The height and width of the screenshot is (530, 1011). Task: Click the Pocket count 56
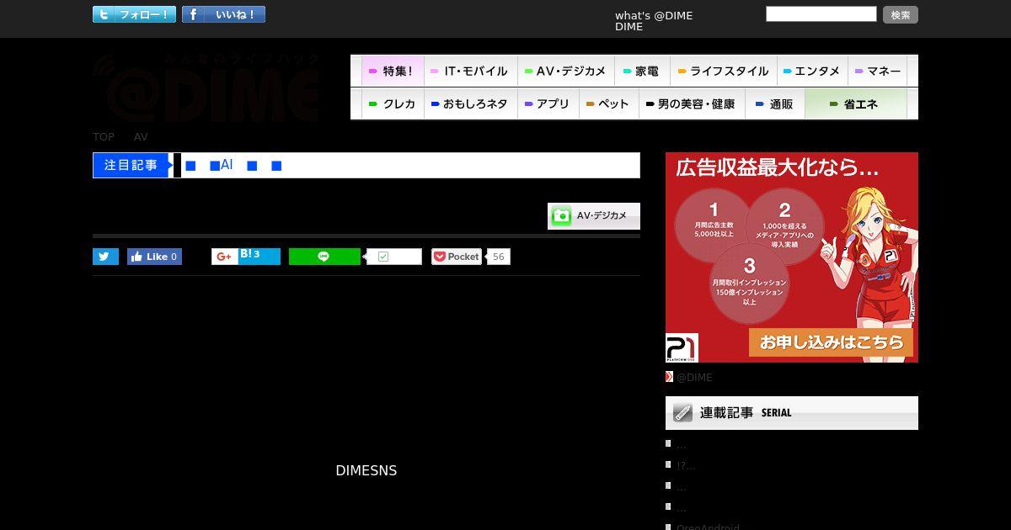[499, 257]
